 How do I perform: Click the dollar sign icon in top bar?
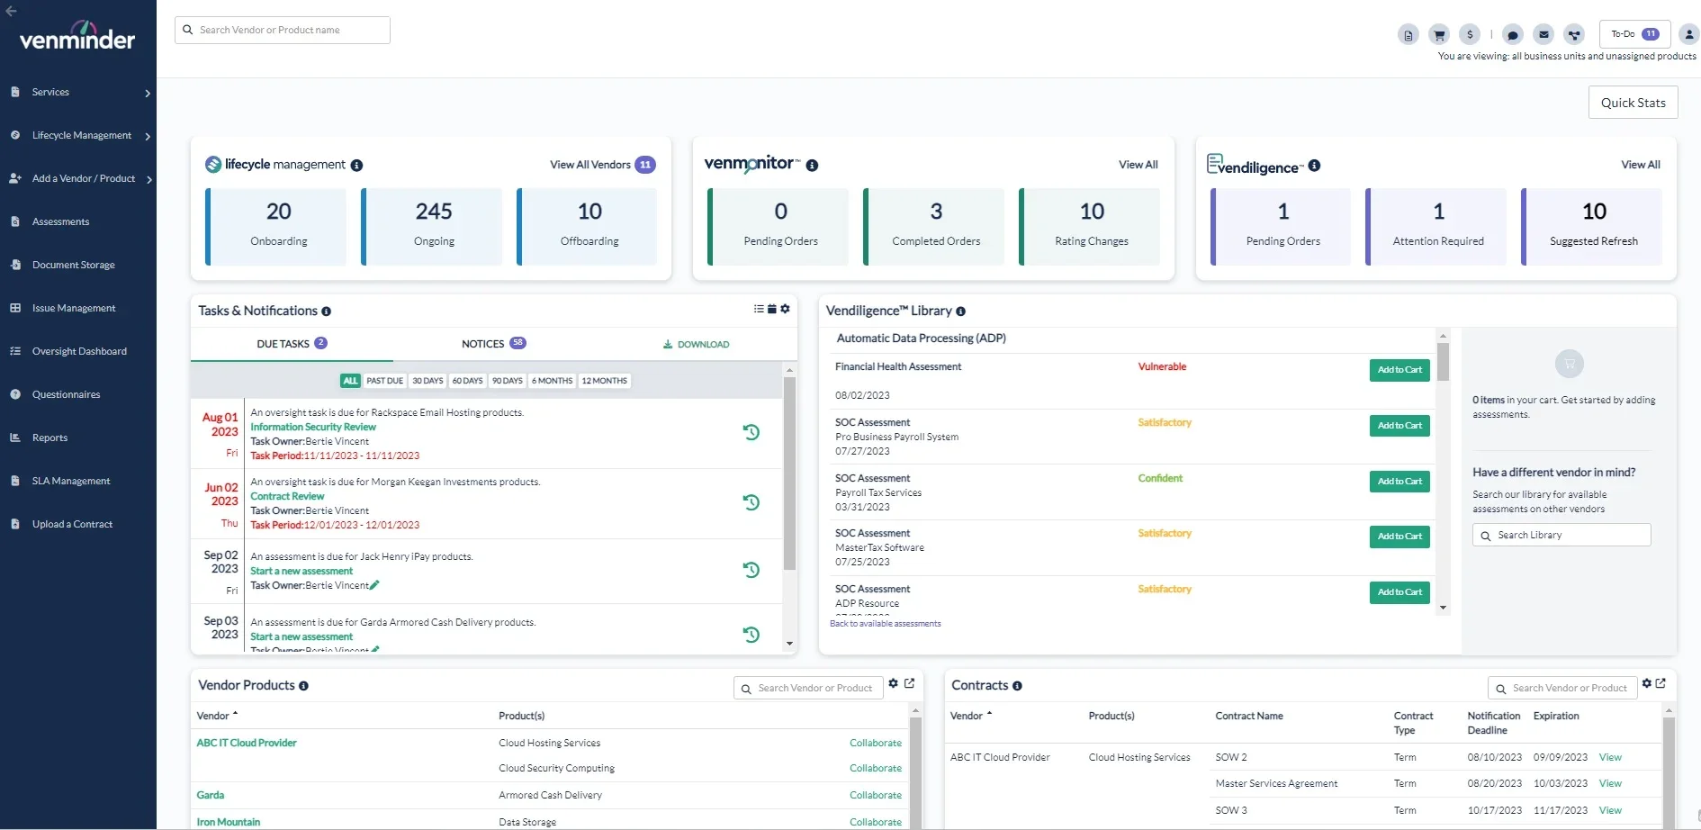1469,34
